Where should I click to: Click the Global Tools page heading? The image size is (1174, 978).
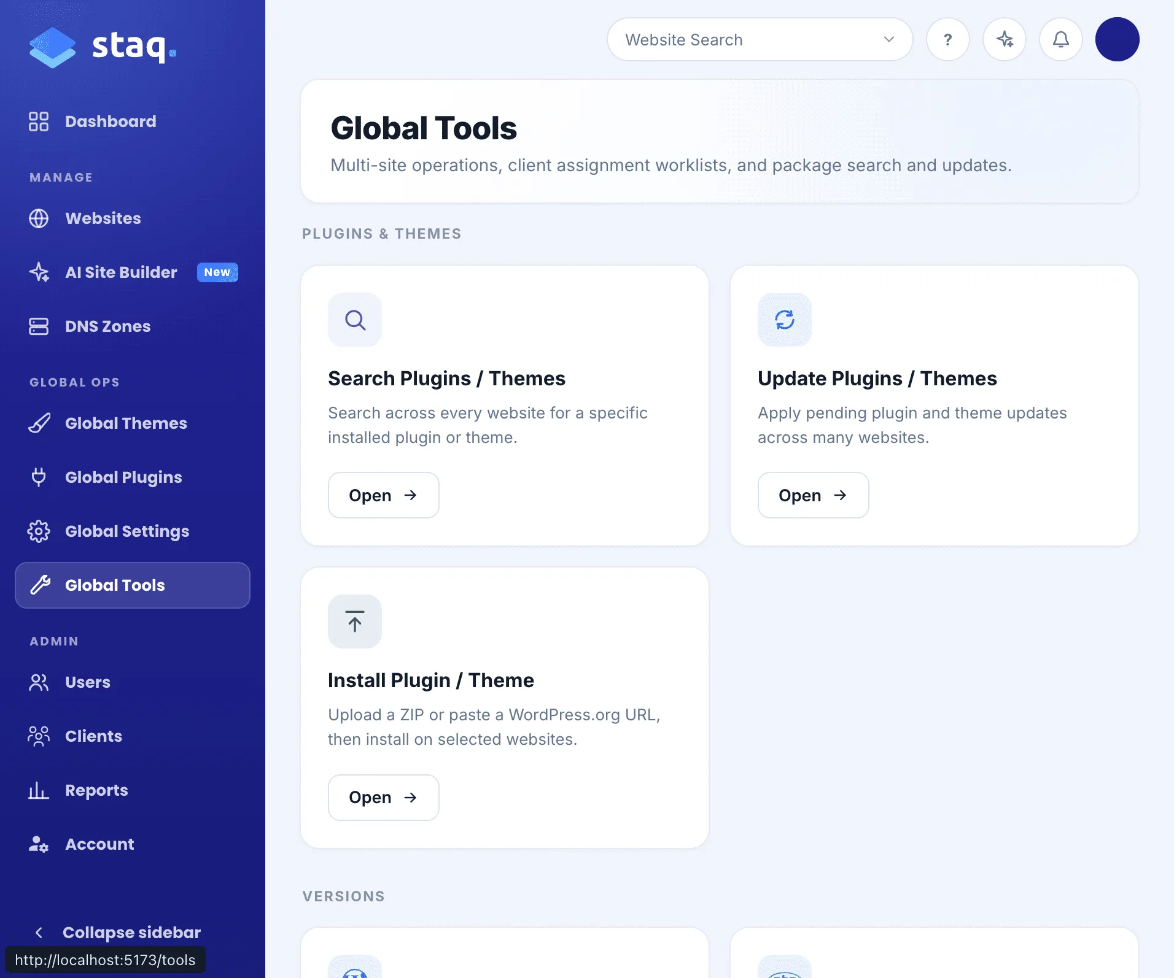pos(424,128)
